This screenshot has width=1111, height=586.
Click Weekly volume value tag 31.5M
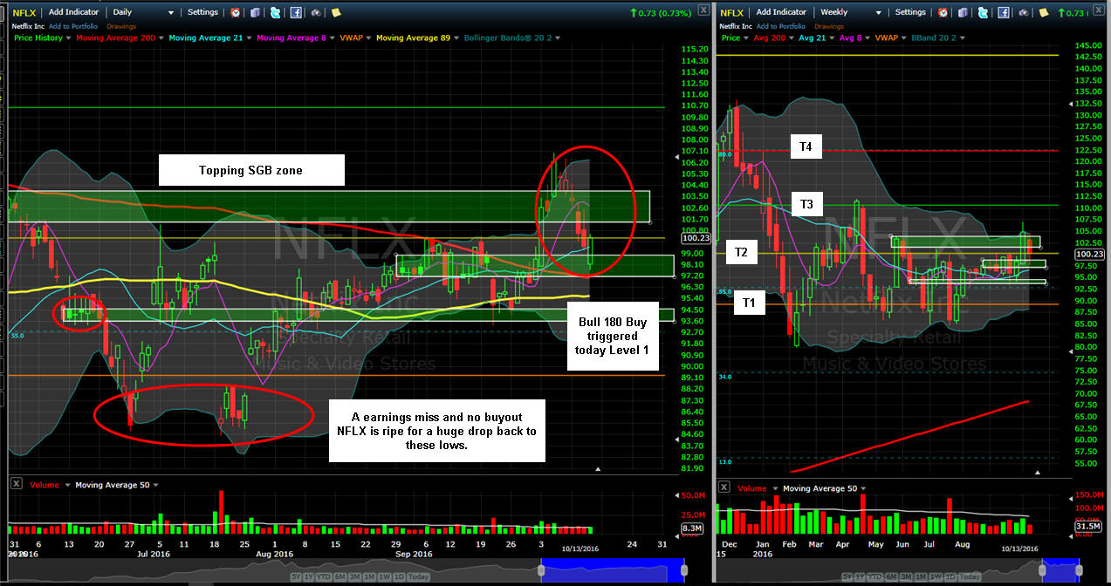click(1090, 526)
